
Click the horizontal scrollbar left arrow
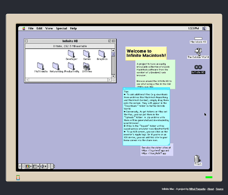click(27, 80)
